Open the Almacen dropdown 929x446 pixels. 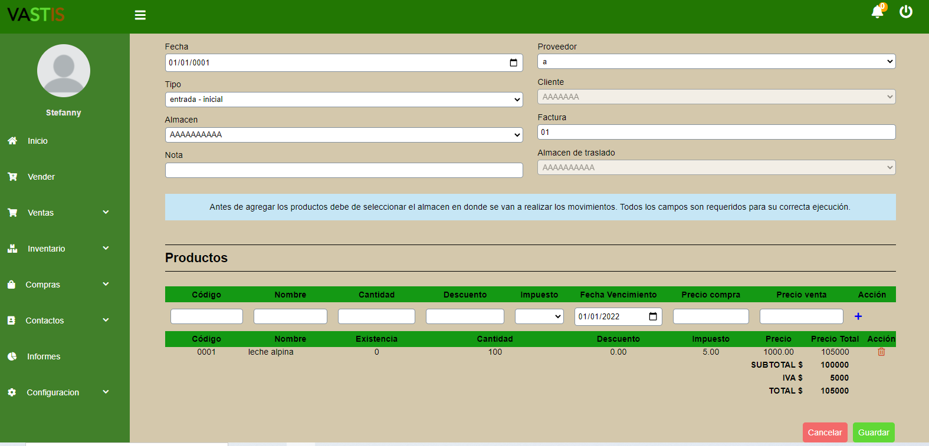click(344, 135)
